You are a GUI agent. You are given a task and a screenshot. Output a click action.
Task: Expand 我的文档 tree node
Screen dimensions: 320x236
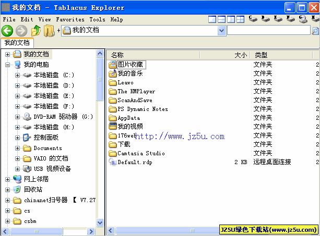(7, 54)
